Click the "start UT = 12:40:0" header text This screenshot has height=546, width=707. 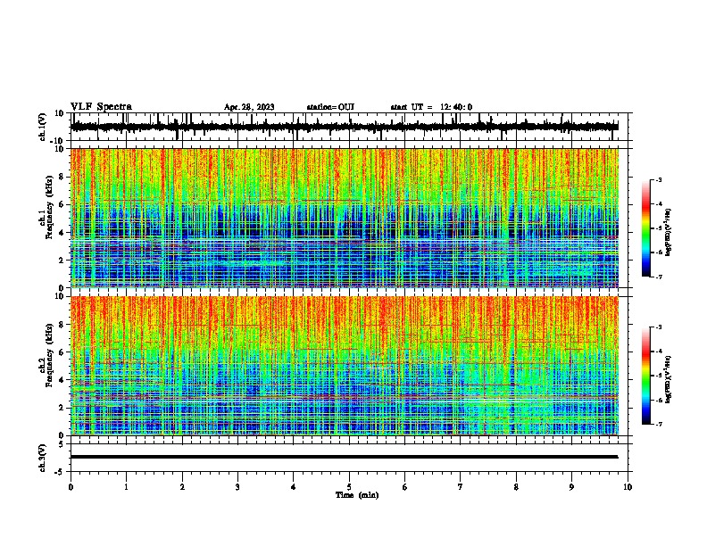[431, 107]
